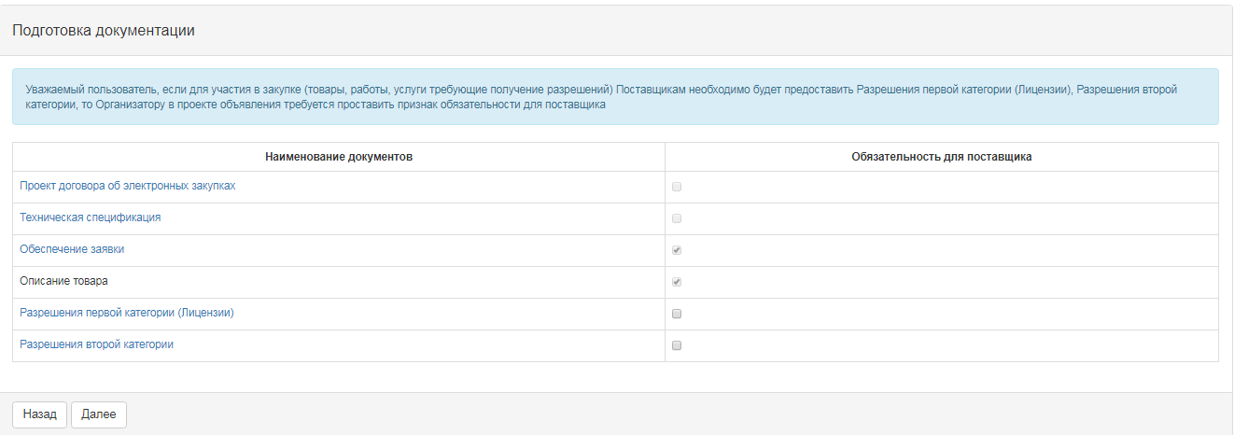This screenshot has height=435, width=1234.
Task: Click the Подготовка документации panel heading
Action: (103, 30)
